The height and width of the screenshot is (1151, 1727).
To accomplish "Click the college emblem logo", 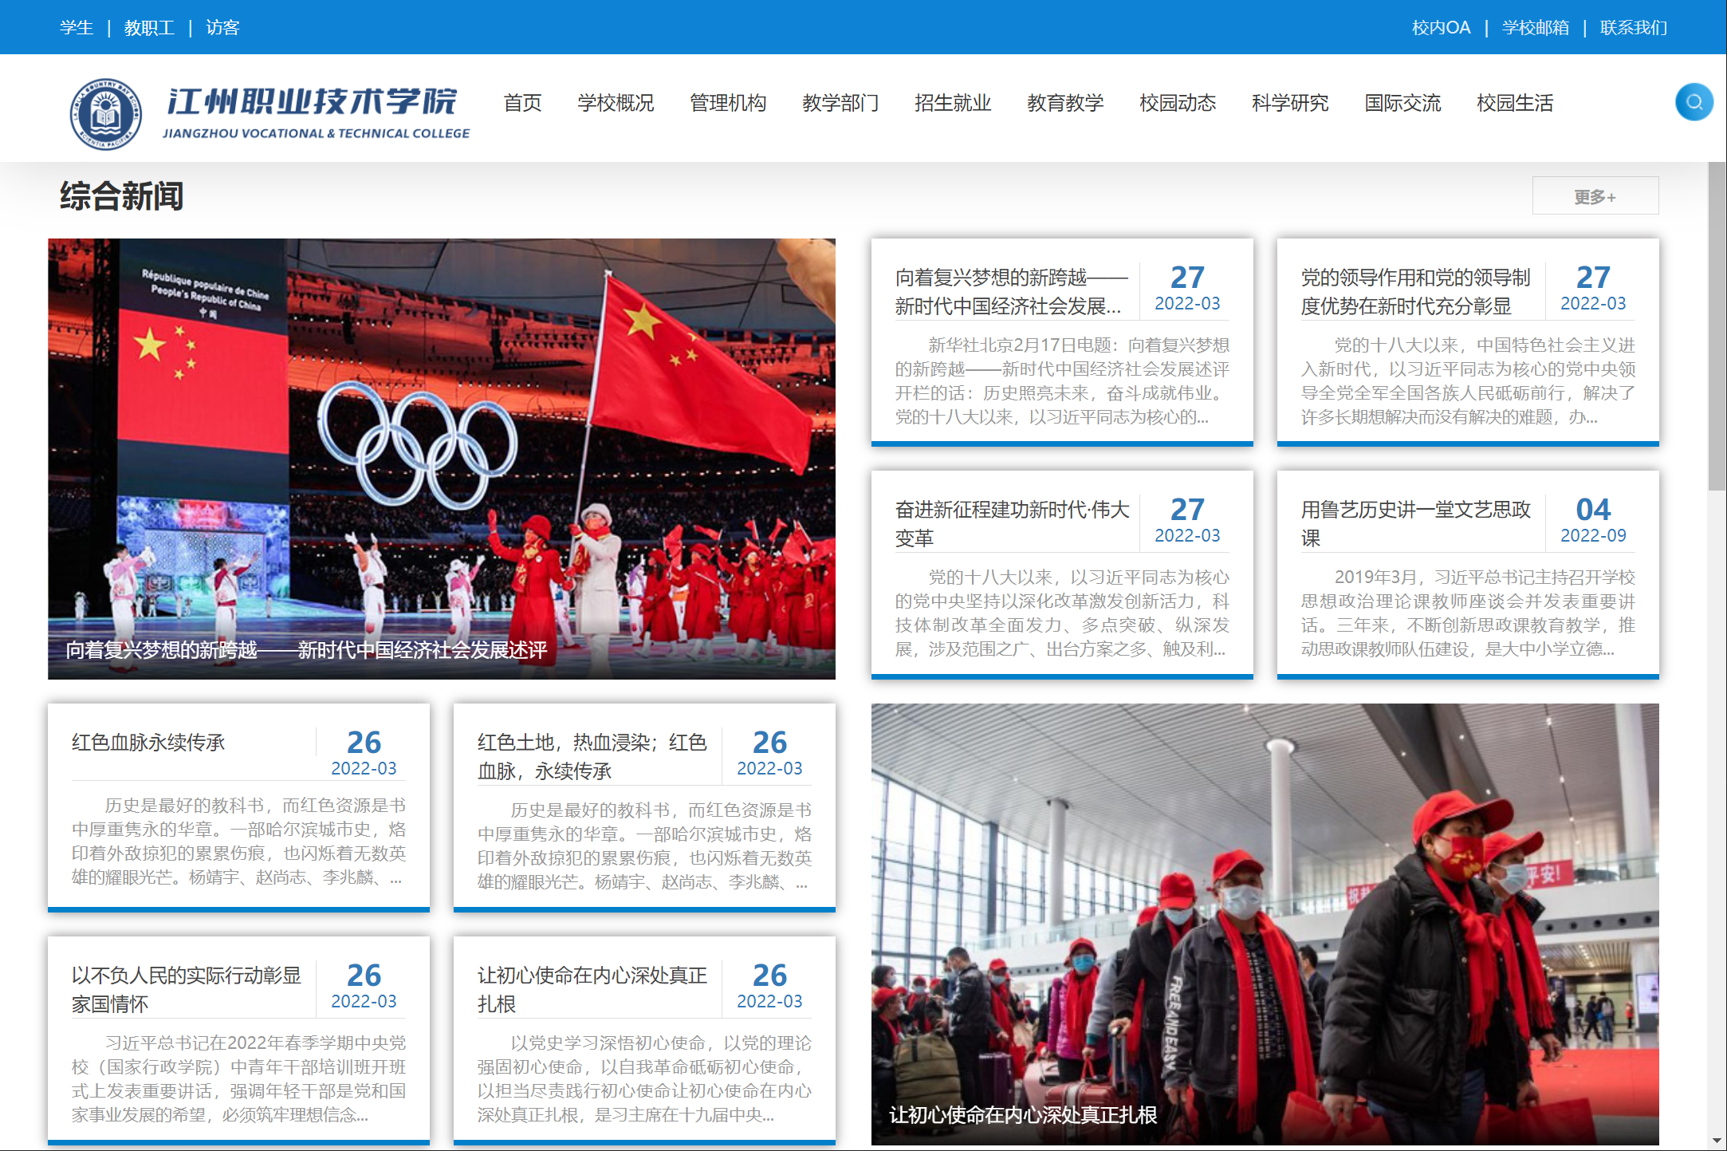I will pyautogui.click(x=105, y=114).
